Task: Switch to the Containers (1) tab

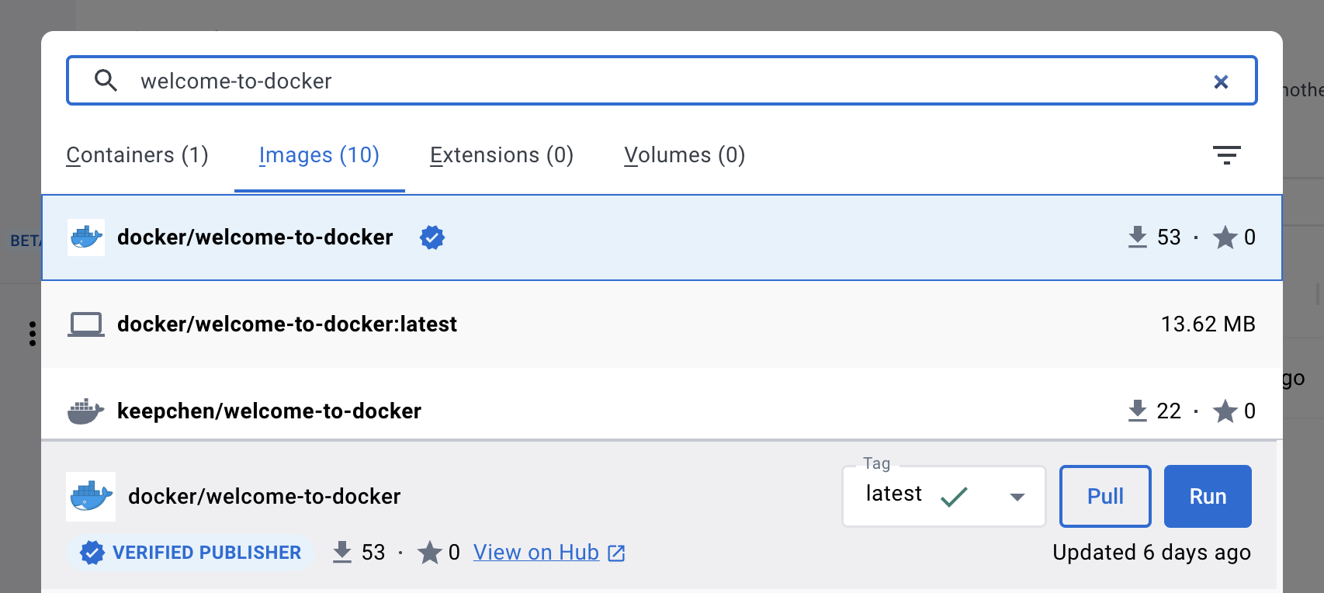Action: 137,155
